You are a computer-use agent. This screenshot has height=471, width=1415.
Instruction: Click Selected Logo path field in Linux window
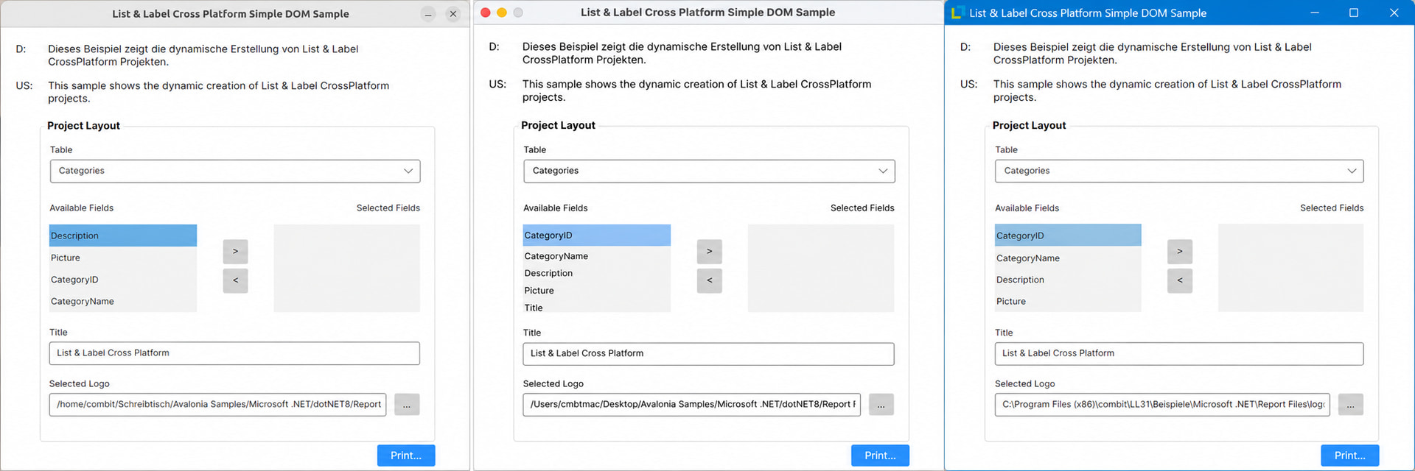[x=217, y=405]
